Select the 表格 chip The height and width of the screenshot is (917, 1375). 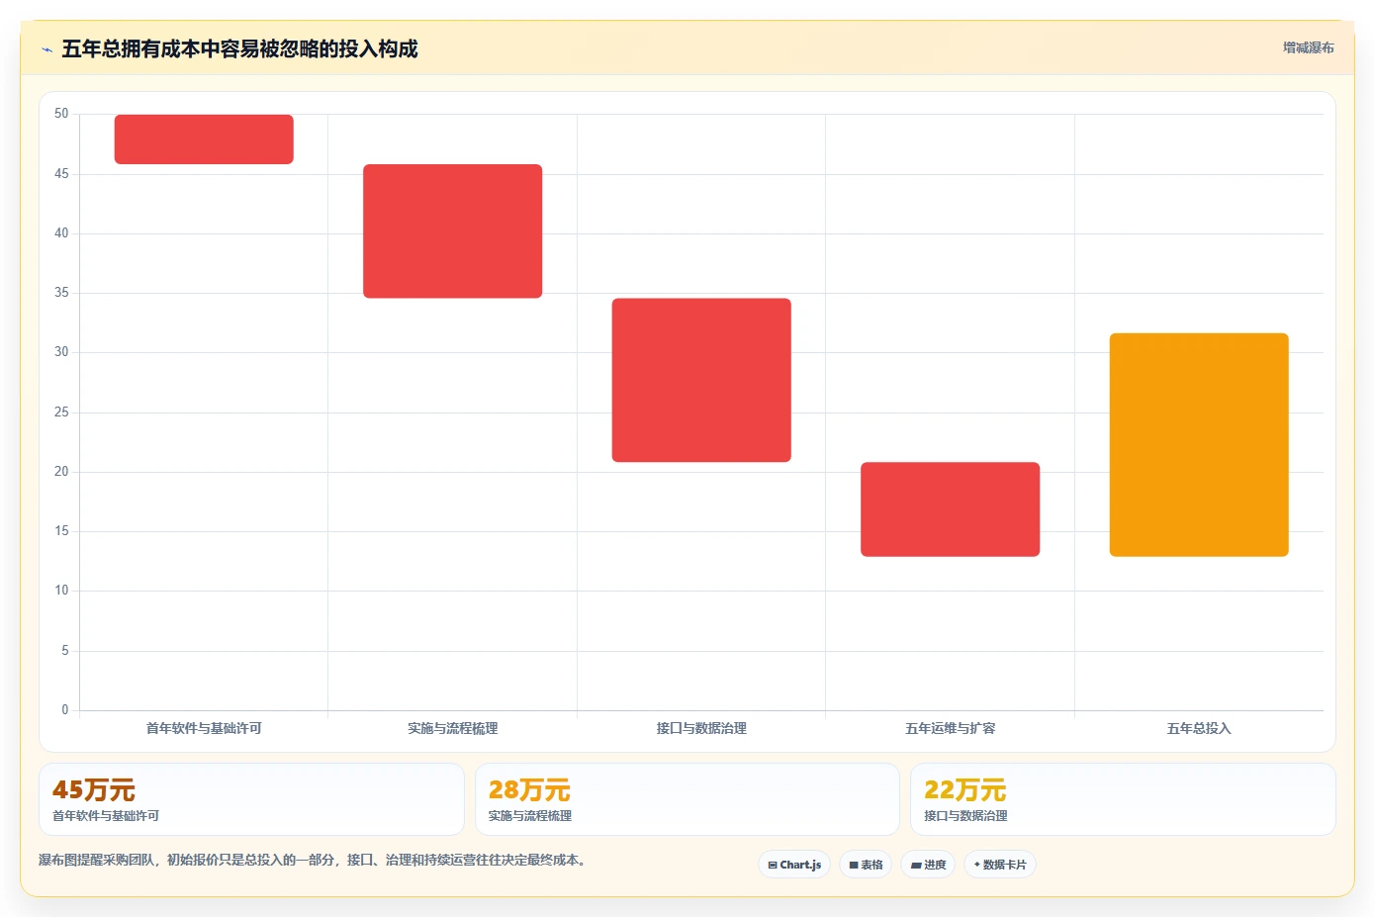[866, 865]
